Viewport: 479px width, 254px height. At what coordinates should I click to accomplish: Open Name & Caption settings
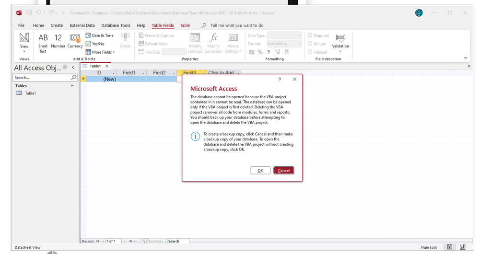(156, 35)
